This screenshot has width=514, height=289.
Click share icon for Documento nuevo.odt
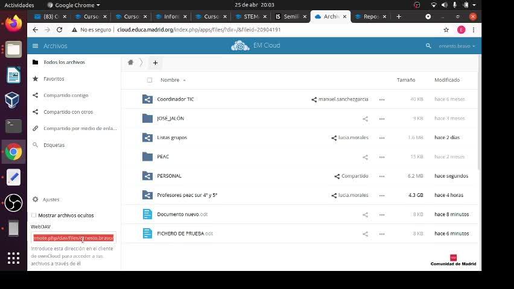pyautogui.click(x=365, y=214)
